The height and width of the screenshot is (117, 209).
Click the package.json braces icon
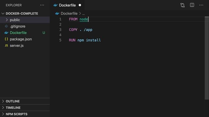(x=6, y=39)
